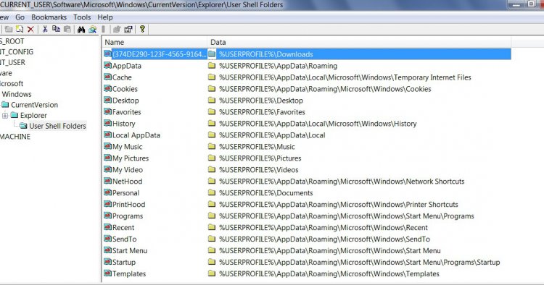Select the Windows key in the tree
Viewport: 544px width, 285px height.
pyautogui.click(x=17, y=94)
